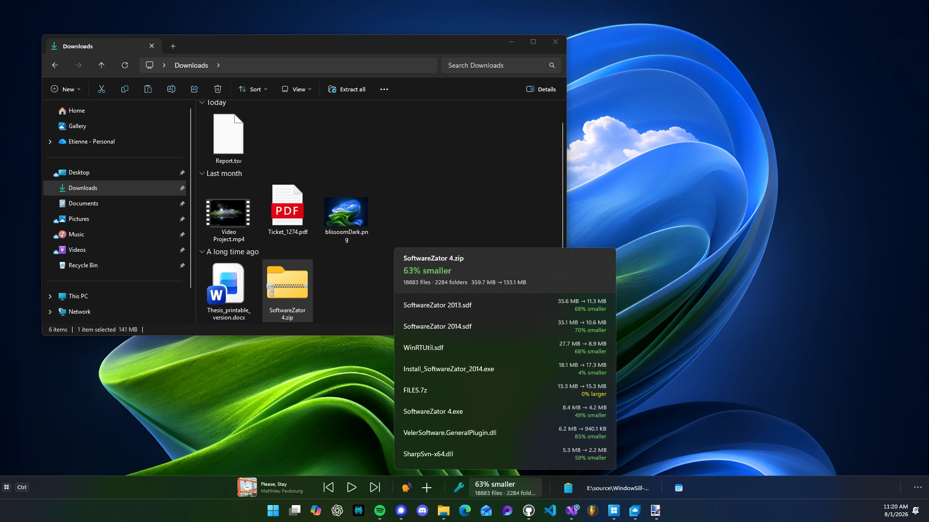Click the Paste icon in the Explorer toolbar
The height and width of the screenshot is (522, 929).
(148, 89)
